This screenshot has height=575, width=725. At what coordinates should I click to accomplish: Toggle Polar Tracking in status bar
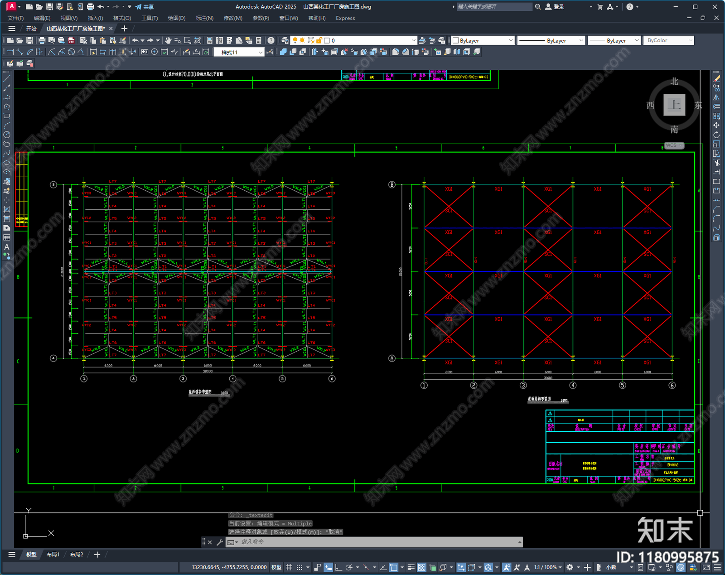pos(348,567)
